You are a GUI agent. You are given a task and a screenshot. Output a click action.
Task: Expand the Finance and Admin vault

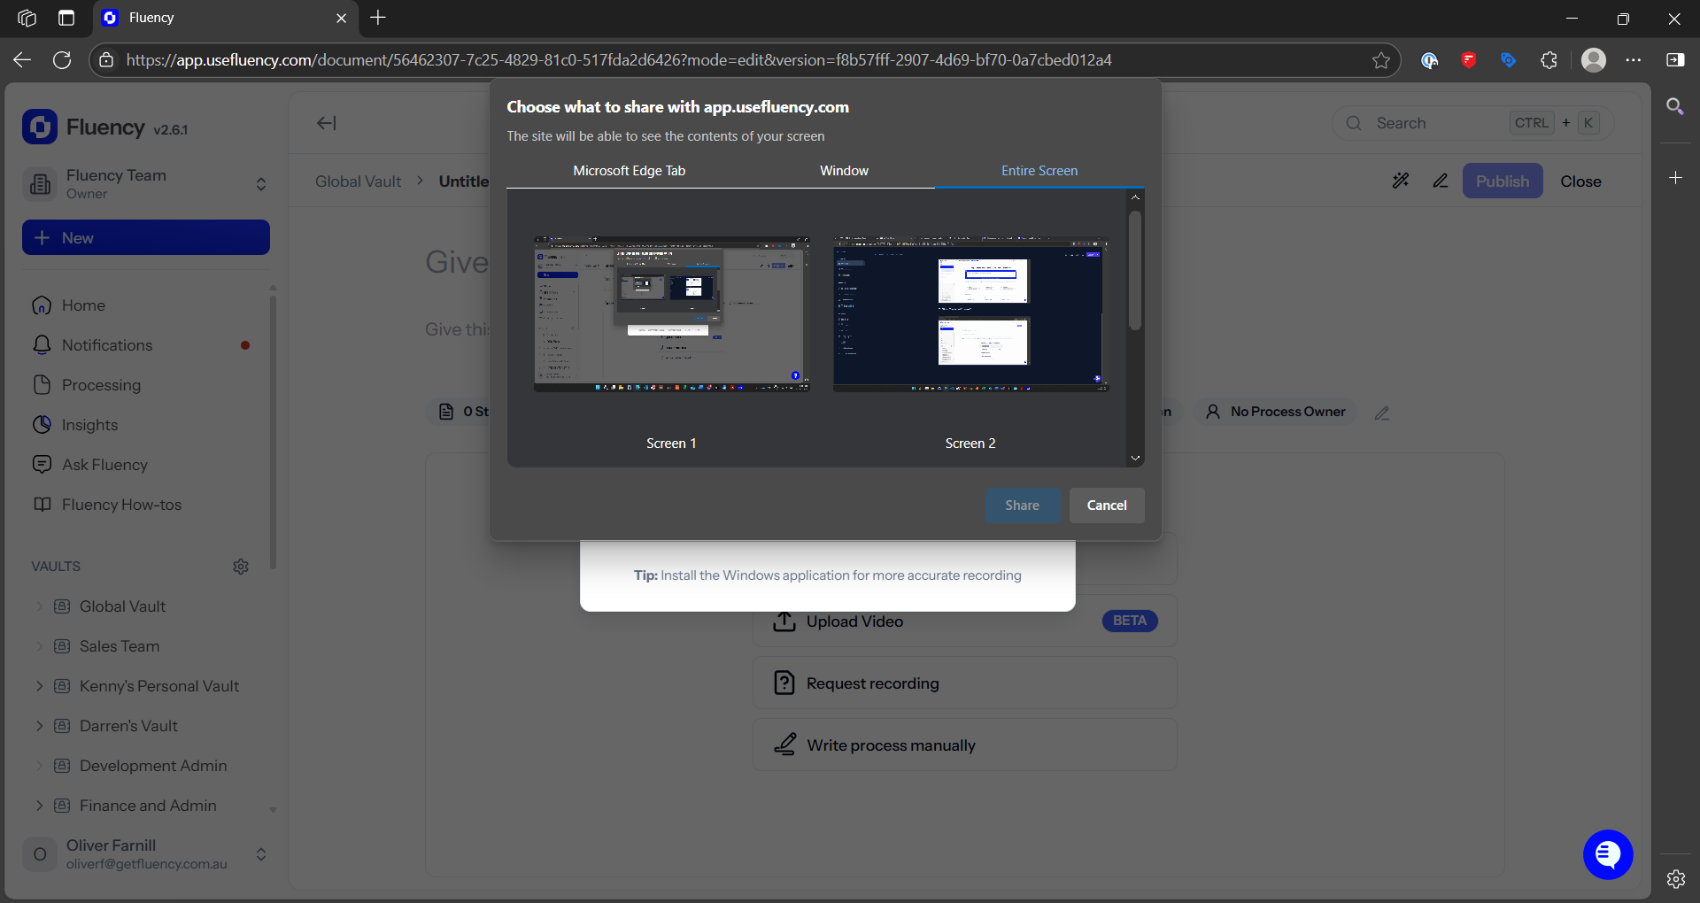[x=39, y=806]
